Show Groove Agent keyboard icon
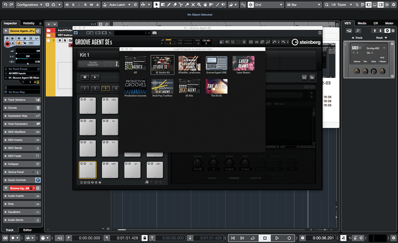The height and width of the screenshot is (243, 398). pyautogui.click(x=304, y=77)
